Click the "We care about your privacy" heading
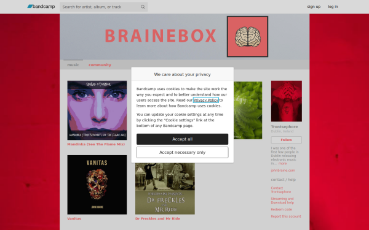369x230 pixels. (x=183, y=74)
